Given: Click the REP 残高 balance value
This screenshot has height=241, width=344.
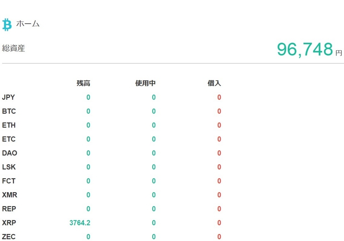Looking at the screenshot, I should [88, 209].
